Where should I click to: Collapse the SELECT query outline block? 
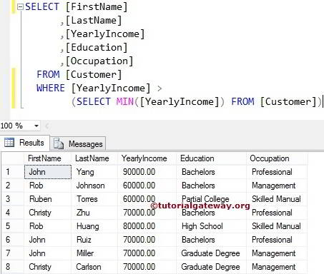(20, 7)
